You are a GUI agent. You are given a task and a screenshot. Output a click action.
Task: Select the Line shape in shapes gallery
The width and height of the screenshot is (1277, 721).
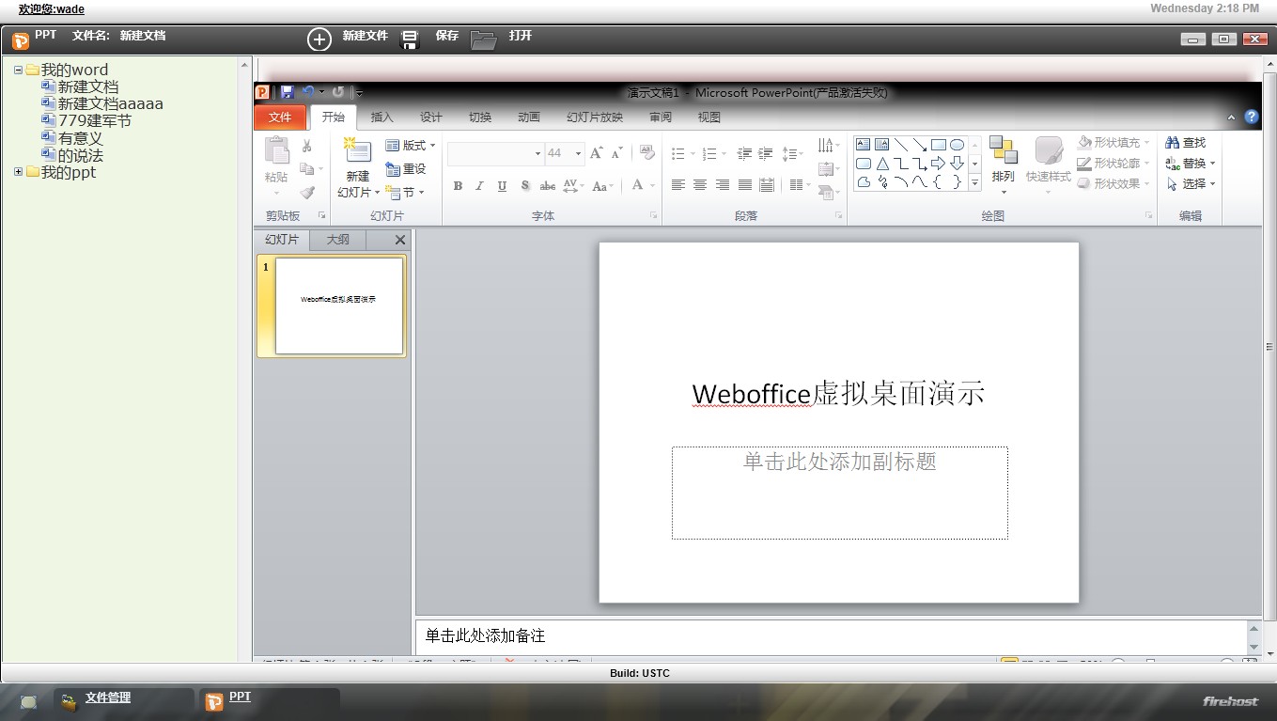point(900,145)
